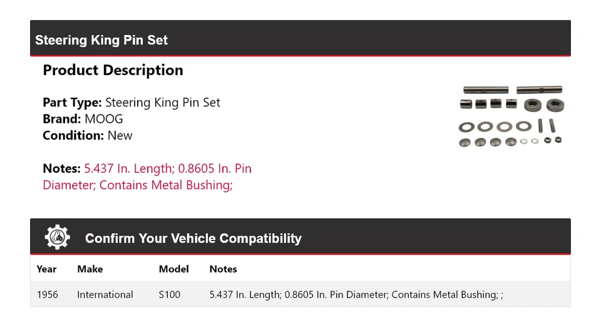
Task: Select the 1956 year cell
Action: point(48,294)
